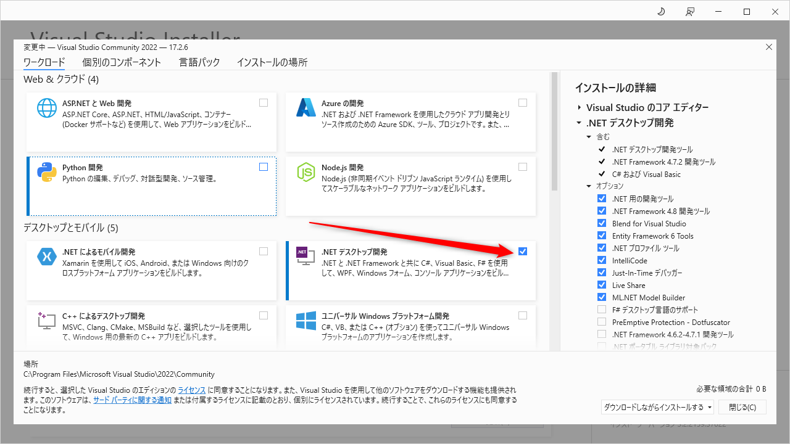Image resolution: width=790 pixels, height=444 pixels.
Task: Click the Azure development logo icon
Action: (306, 108)
